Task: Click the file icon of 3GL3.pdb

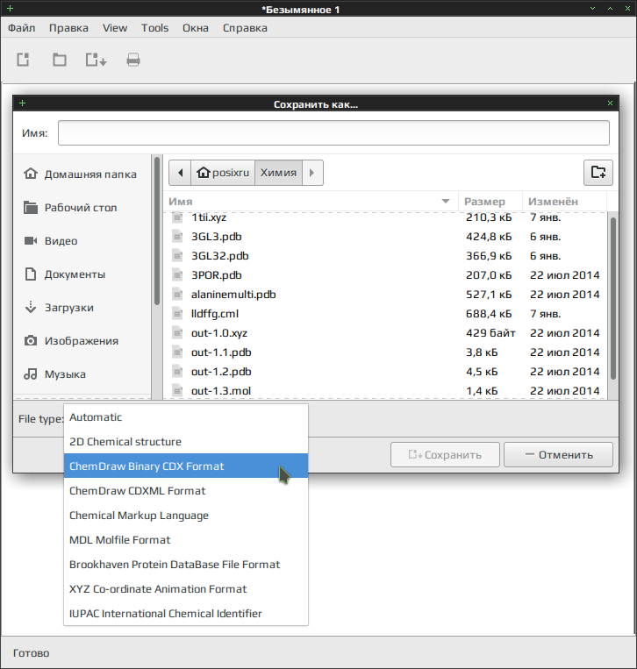Action: pyautogui.click(x=177, y=237)
